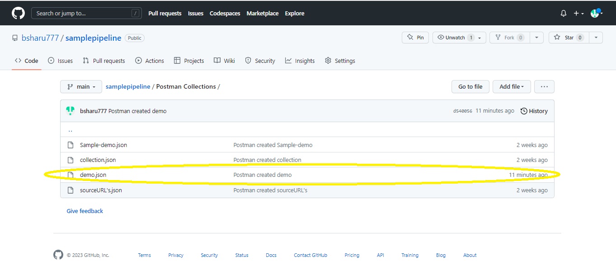This screenshot has width=616, height=280.
Task: Open demo.json file
Action: coord(93,175)
